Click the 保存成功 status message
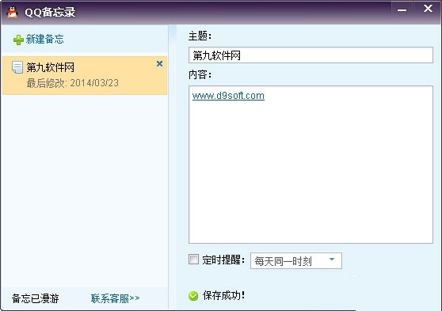The image size is (442, 311). coord(224,296)
